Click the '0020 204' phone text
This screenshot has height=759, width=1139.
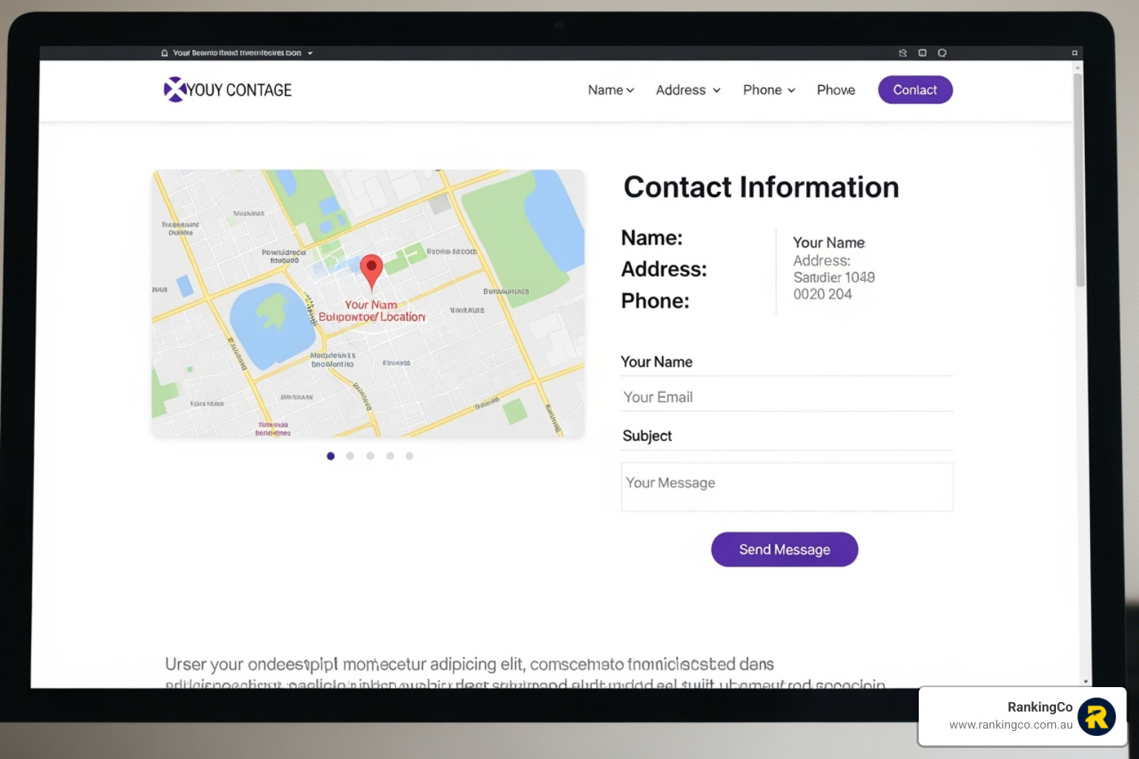click(822, 294)
